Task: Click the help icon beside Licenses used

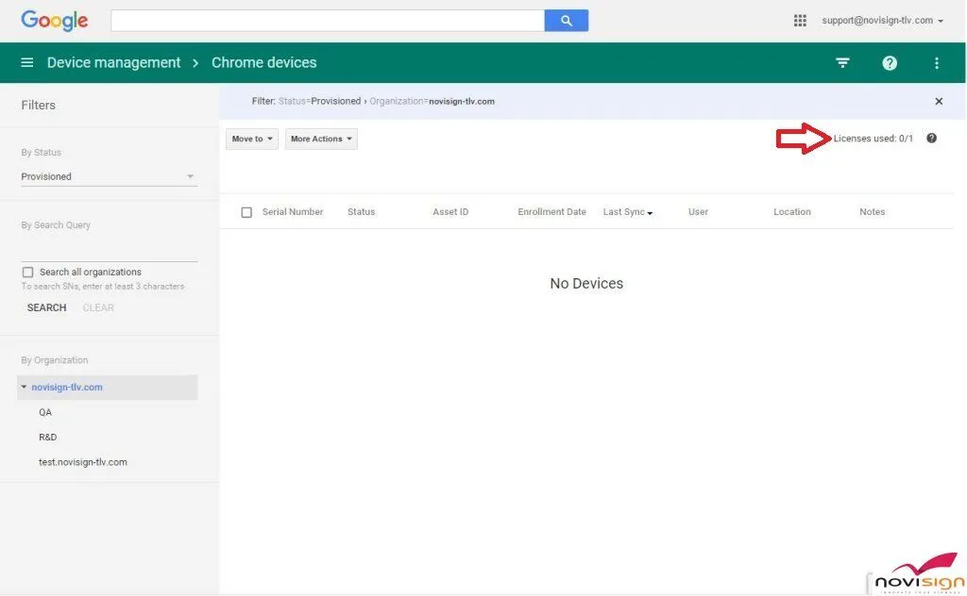Action: (x=931, y=138)
